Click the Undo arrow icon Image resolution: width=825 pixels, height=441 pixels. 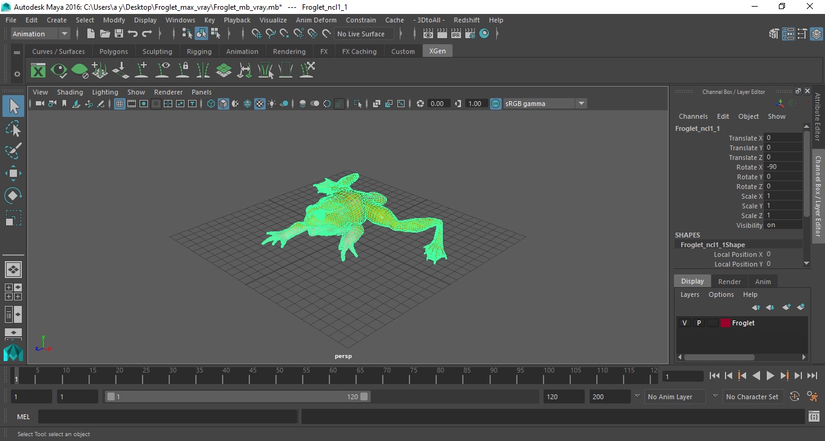click(133, 34)
